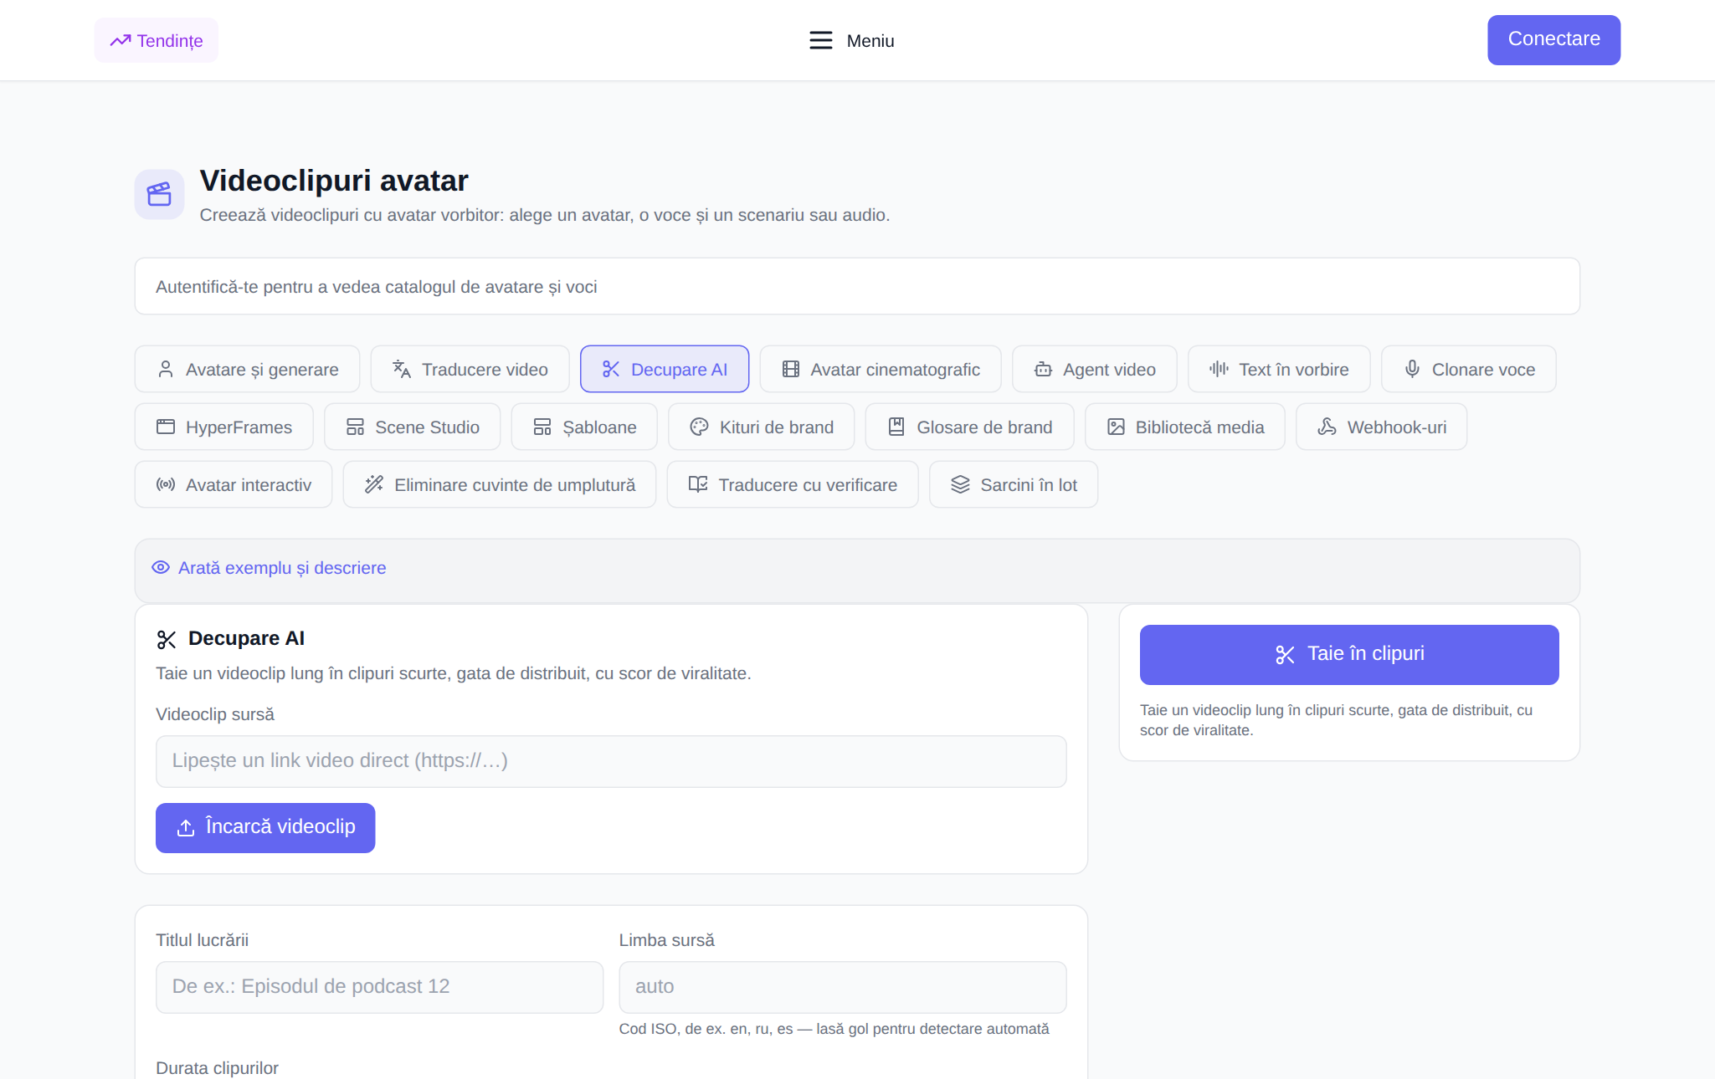This screenshot has height=1079, width=1715.
Task: Click the window icon in HyperFrames
Action: (166, 427)
